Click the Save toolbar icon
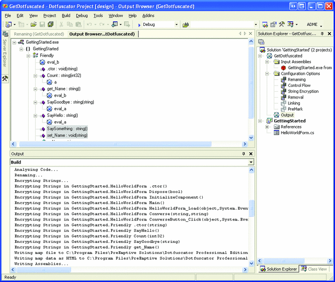 (42, 25)
